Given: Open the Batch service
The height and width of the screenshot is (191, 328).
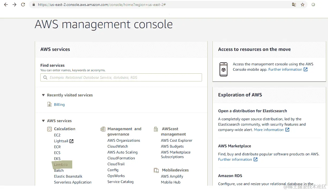Looking at the screenshot, I should [59, 170].
